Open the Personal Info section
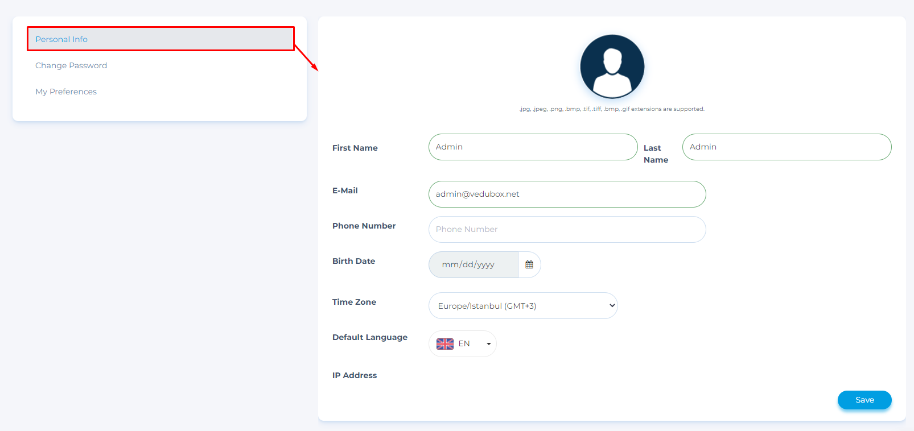Viewport: 914px width, 431px height. [x=61, y=39]
